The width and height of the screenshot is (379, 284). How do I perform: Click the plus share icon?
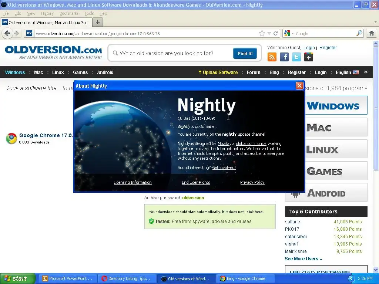pos(309,57)
